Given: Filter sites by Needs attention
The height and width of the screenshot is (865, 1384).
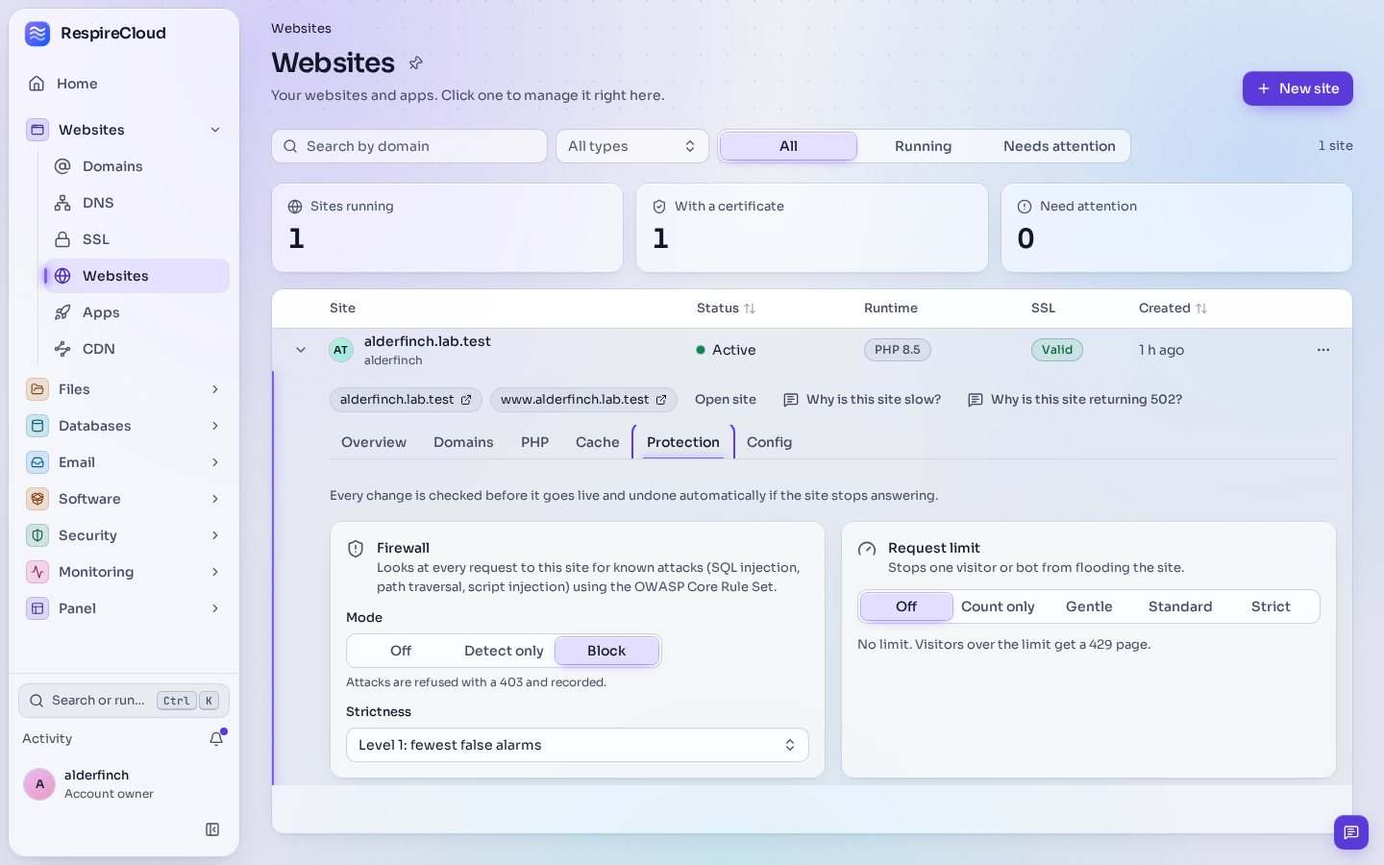Looking at the screenshot, I should (x=1059, y=146).
